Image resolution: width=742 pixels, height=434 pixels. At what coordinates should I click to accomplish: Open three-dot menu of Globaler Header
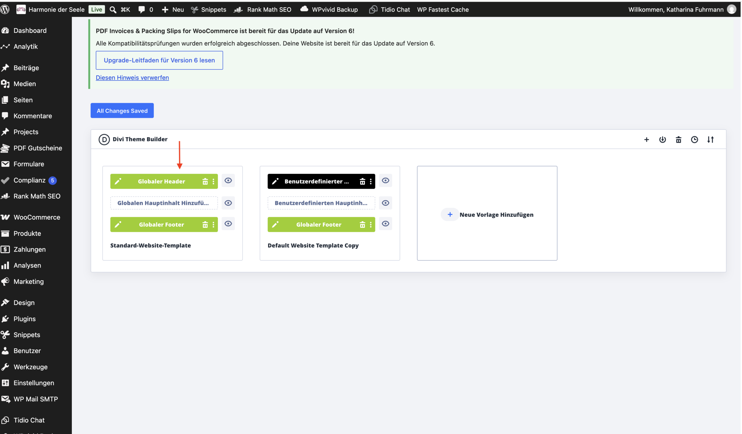tap(214, 182)
